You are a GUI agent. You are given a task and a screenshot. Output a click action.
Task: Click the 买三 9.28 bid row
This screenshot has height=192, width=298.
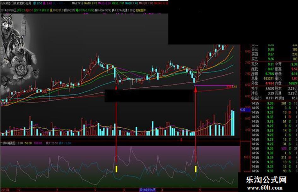pos(274,49)
